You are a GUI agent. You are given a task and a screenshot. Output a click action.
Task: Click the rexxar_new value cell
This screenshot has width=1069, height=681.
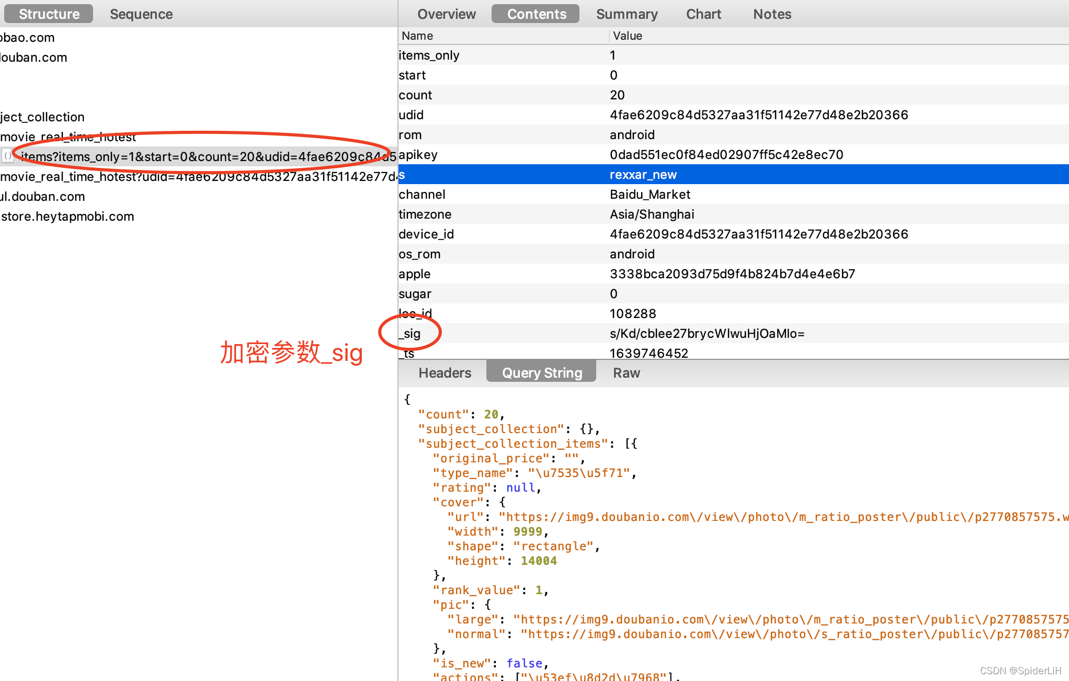(643, 174)
